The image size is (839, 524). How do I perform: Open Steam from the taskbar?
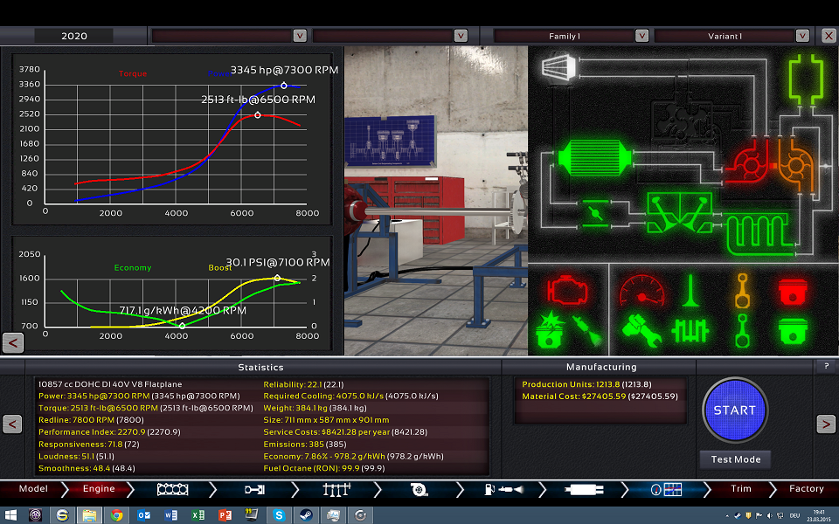[307, 515]
